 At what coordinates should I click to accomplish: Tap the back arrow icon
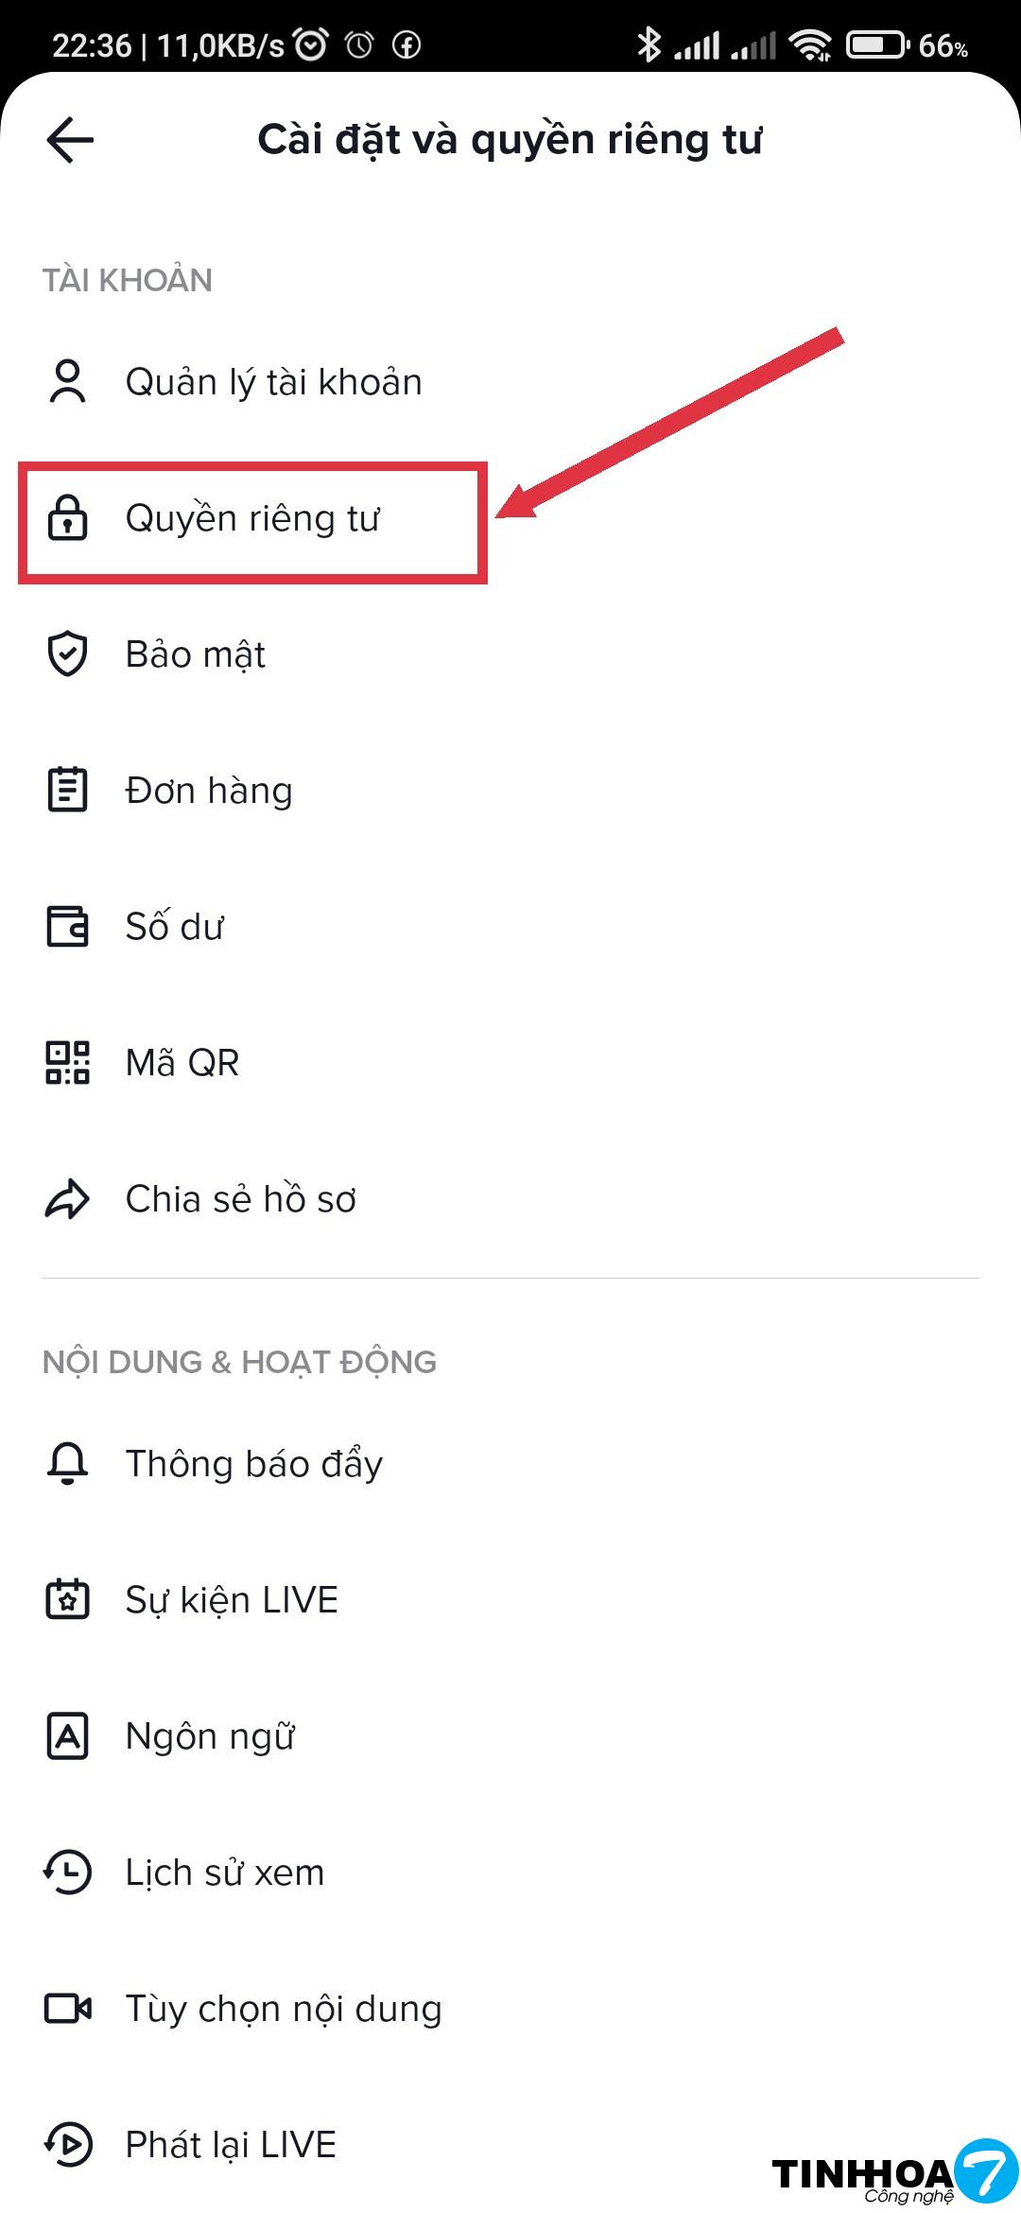(70, 140)
